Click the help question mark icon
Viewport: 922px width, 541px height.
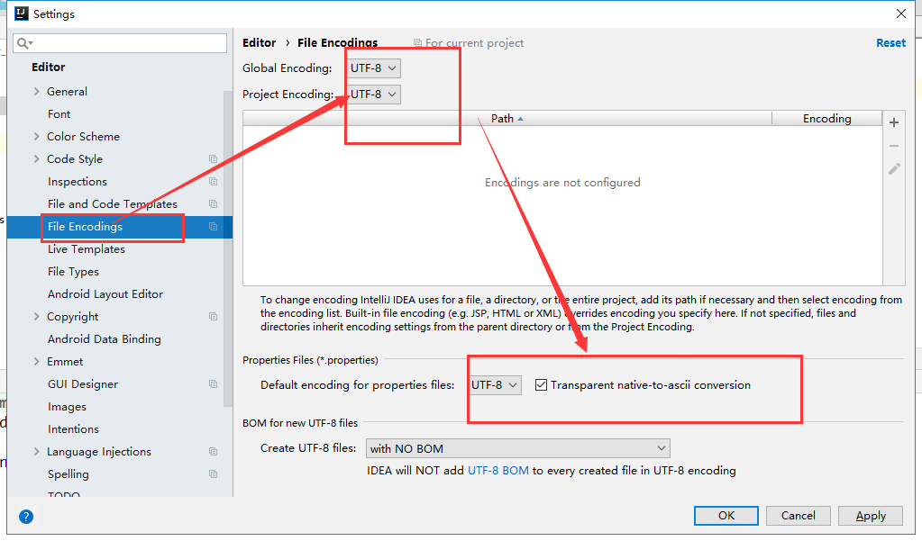pos(26,517)
